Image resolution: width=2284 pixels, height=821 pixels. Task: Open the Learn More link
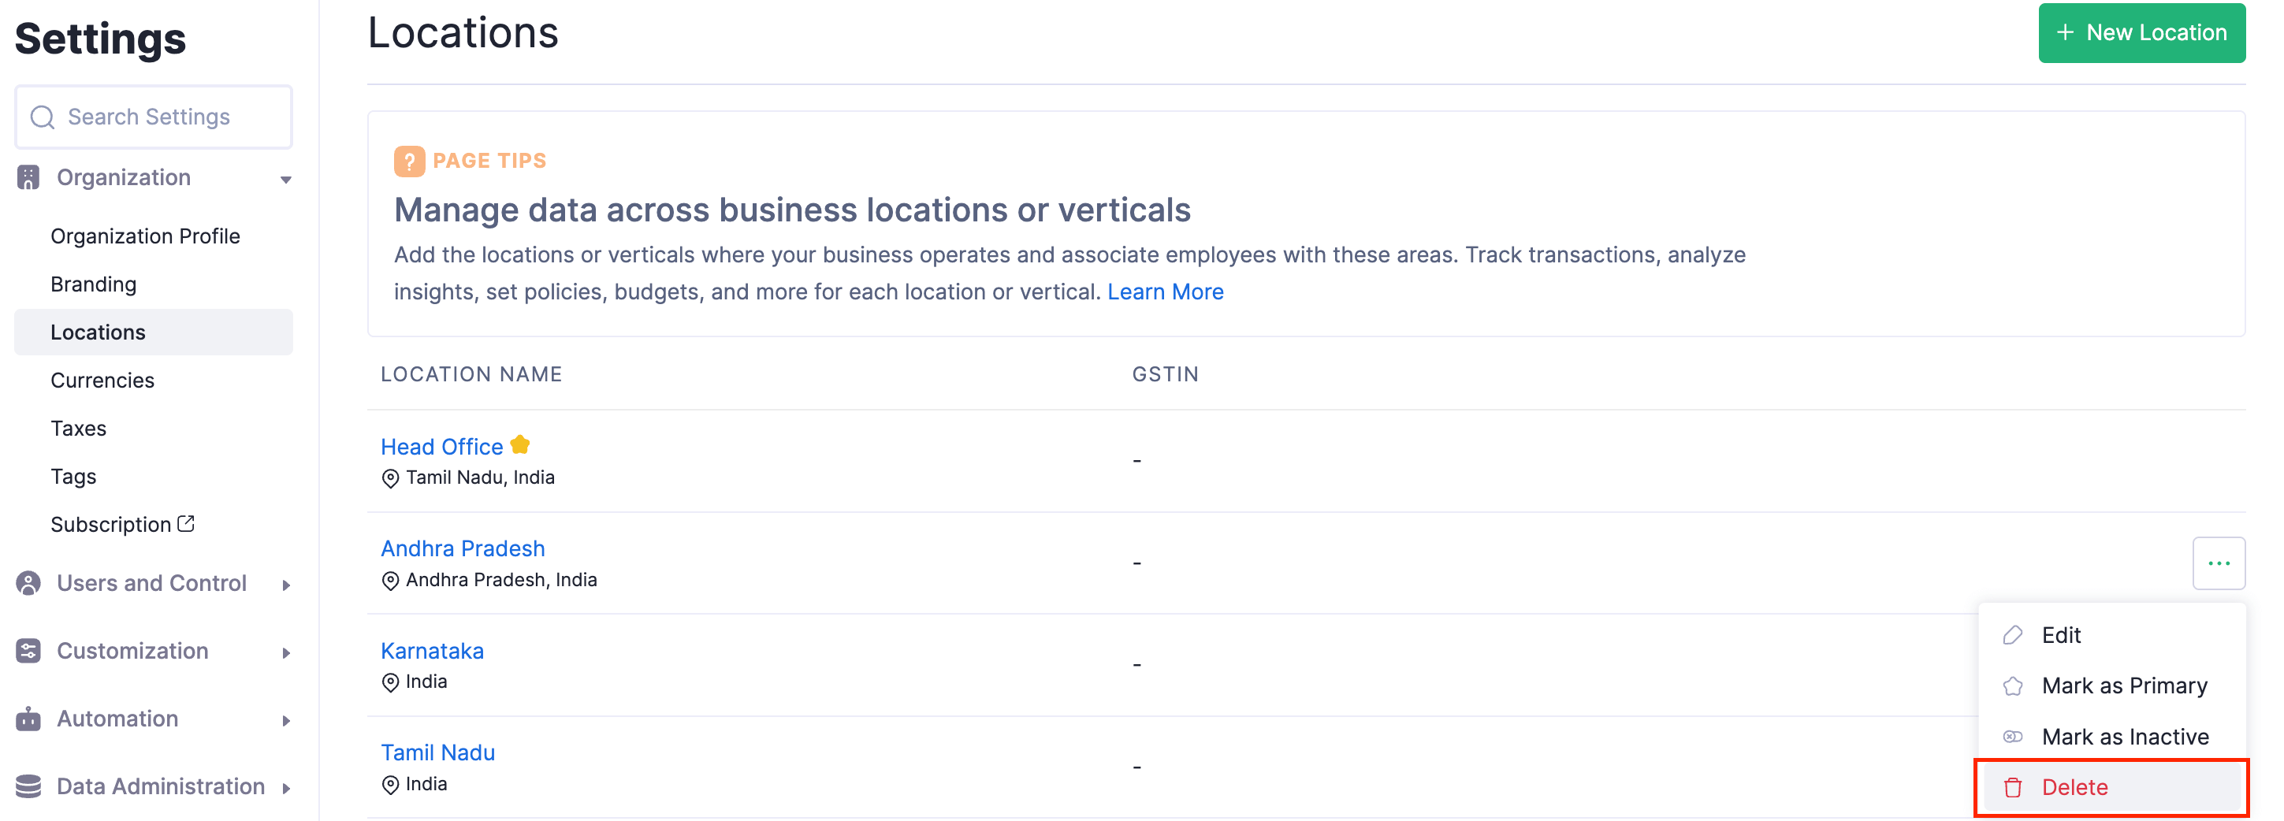click(x=1164, y=292)
